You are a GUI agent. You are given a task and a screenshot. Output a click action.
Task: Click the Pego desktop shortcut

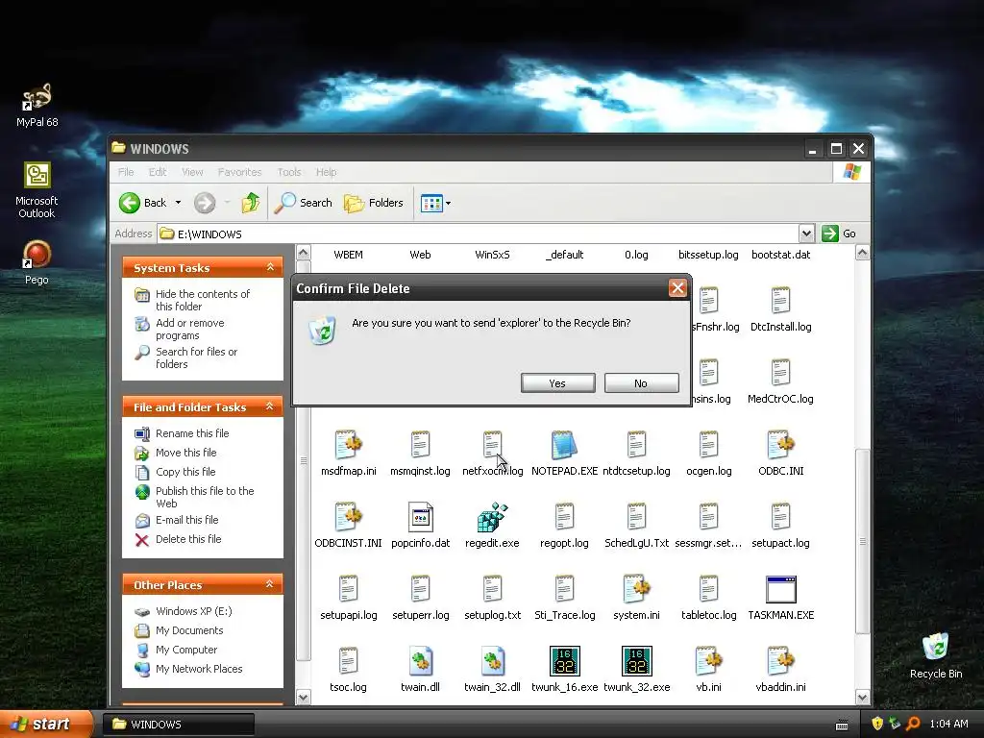[x=37, y=262]
